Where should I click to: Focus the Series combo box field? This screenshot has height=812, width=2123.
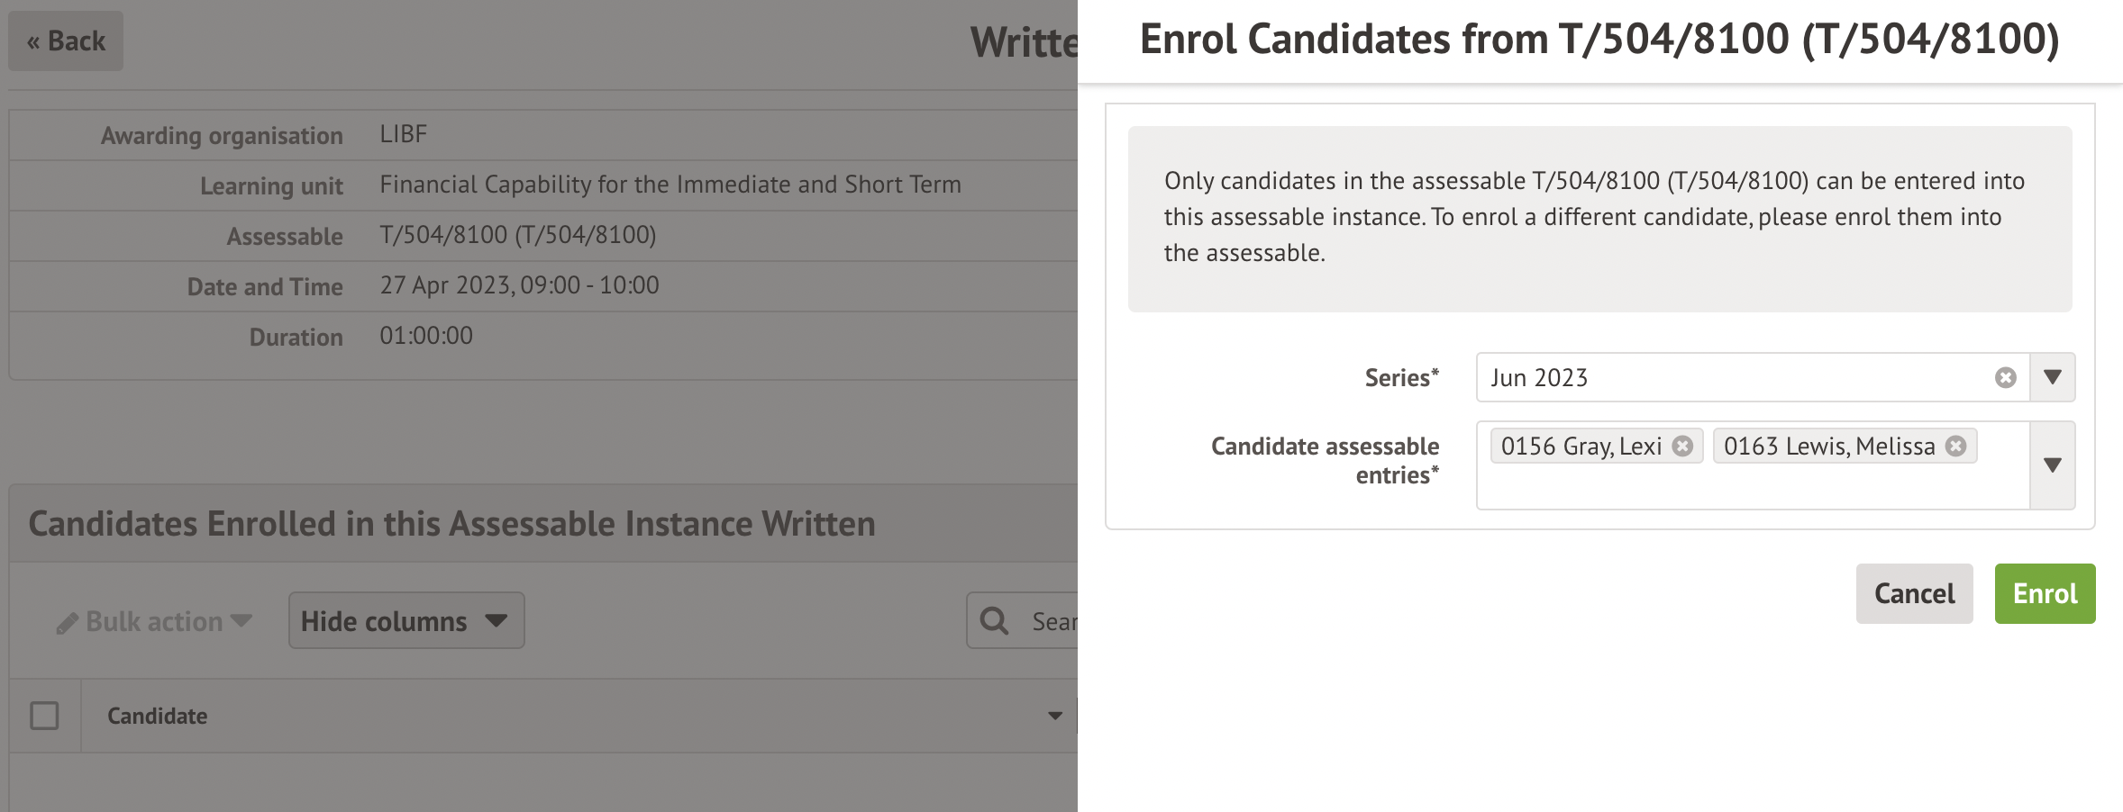pos(1730,377)
